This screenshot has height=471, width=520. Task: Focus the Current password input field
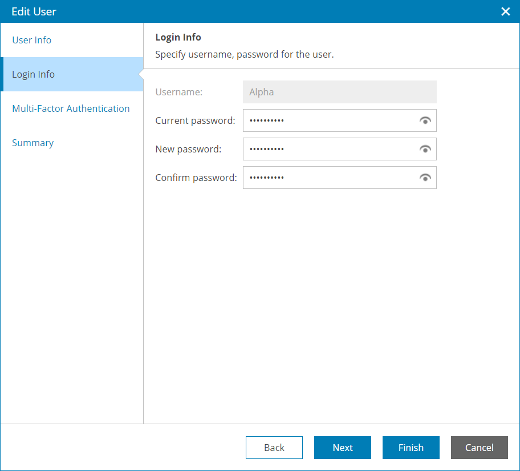[328, 120]
